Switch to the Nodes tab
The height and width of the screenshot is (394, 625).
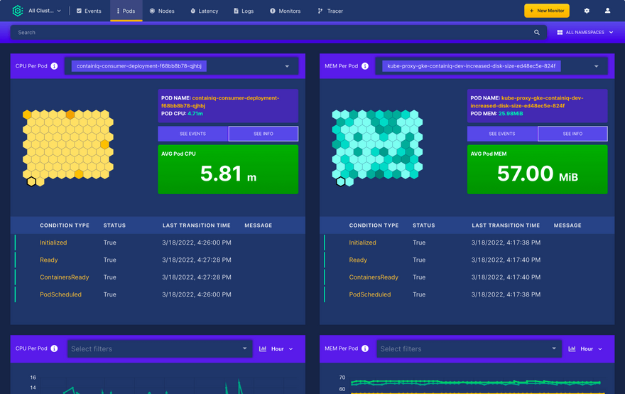[x=161, y=11]
